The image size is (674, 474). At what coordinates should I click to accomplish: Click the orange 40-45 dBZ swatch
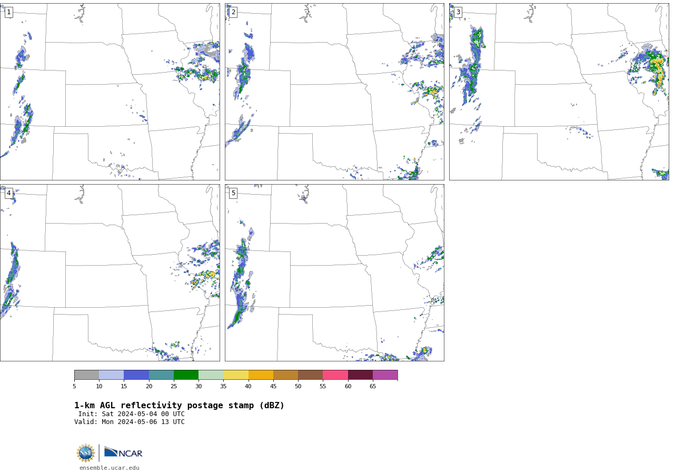click(x=261, y=375)
